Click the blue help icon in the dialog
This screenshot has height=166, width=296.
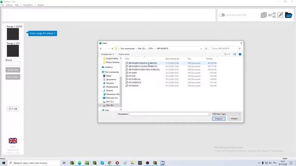pyautogui.click(x=240, y=54)
